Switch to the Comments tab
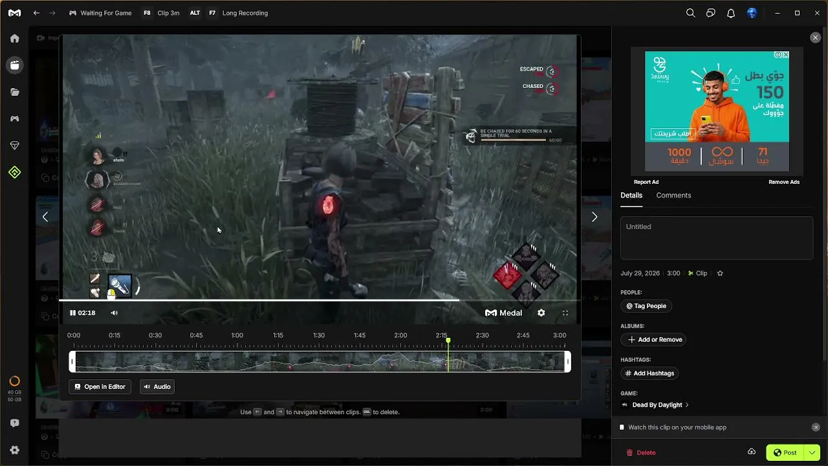This screenshot has height=466, width=828. click(x=673, y=195)
